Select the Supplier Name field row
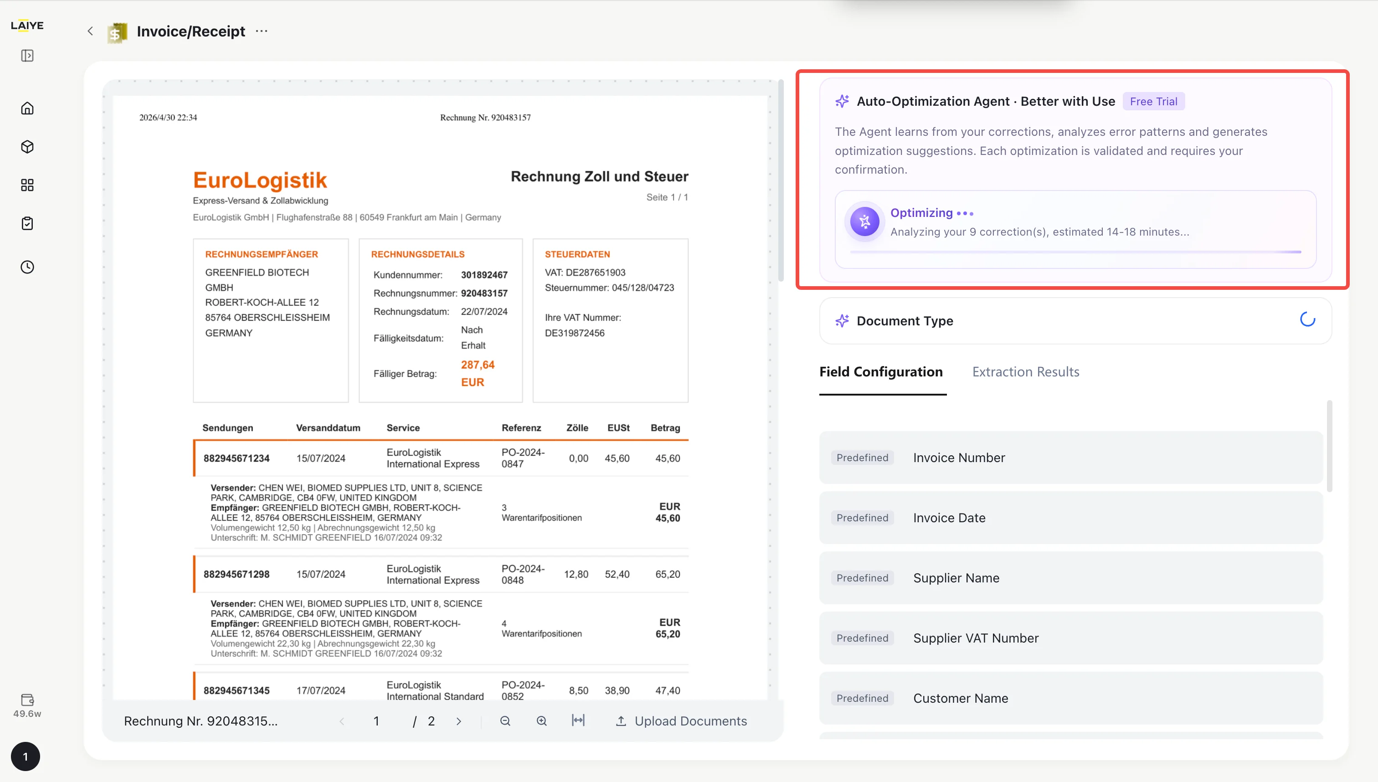This screenshot has width=1378, height=782. (x=1071, y=578)
